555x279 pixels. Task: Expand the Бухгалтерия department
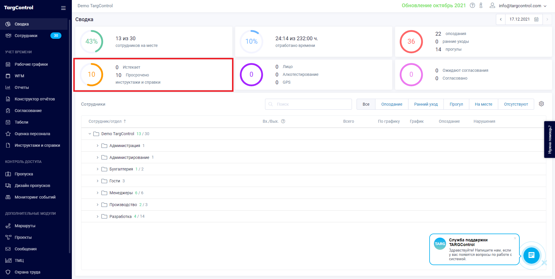[x=98, y=169]
